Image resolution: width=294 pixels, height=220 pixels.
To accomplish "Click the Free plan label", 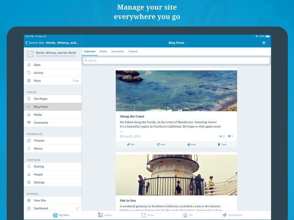I will click(x=76, y=81).
